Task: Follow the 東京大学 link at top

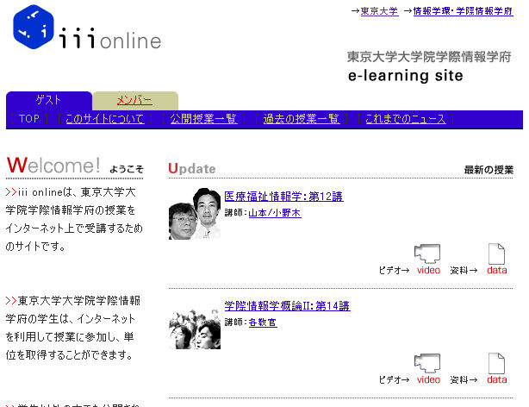Action: coord(379,11)
